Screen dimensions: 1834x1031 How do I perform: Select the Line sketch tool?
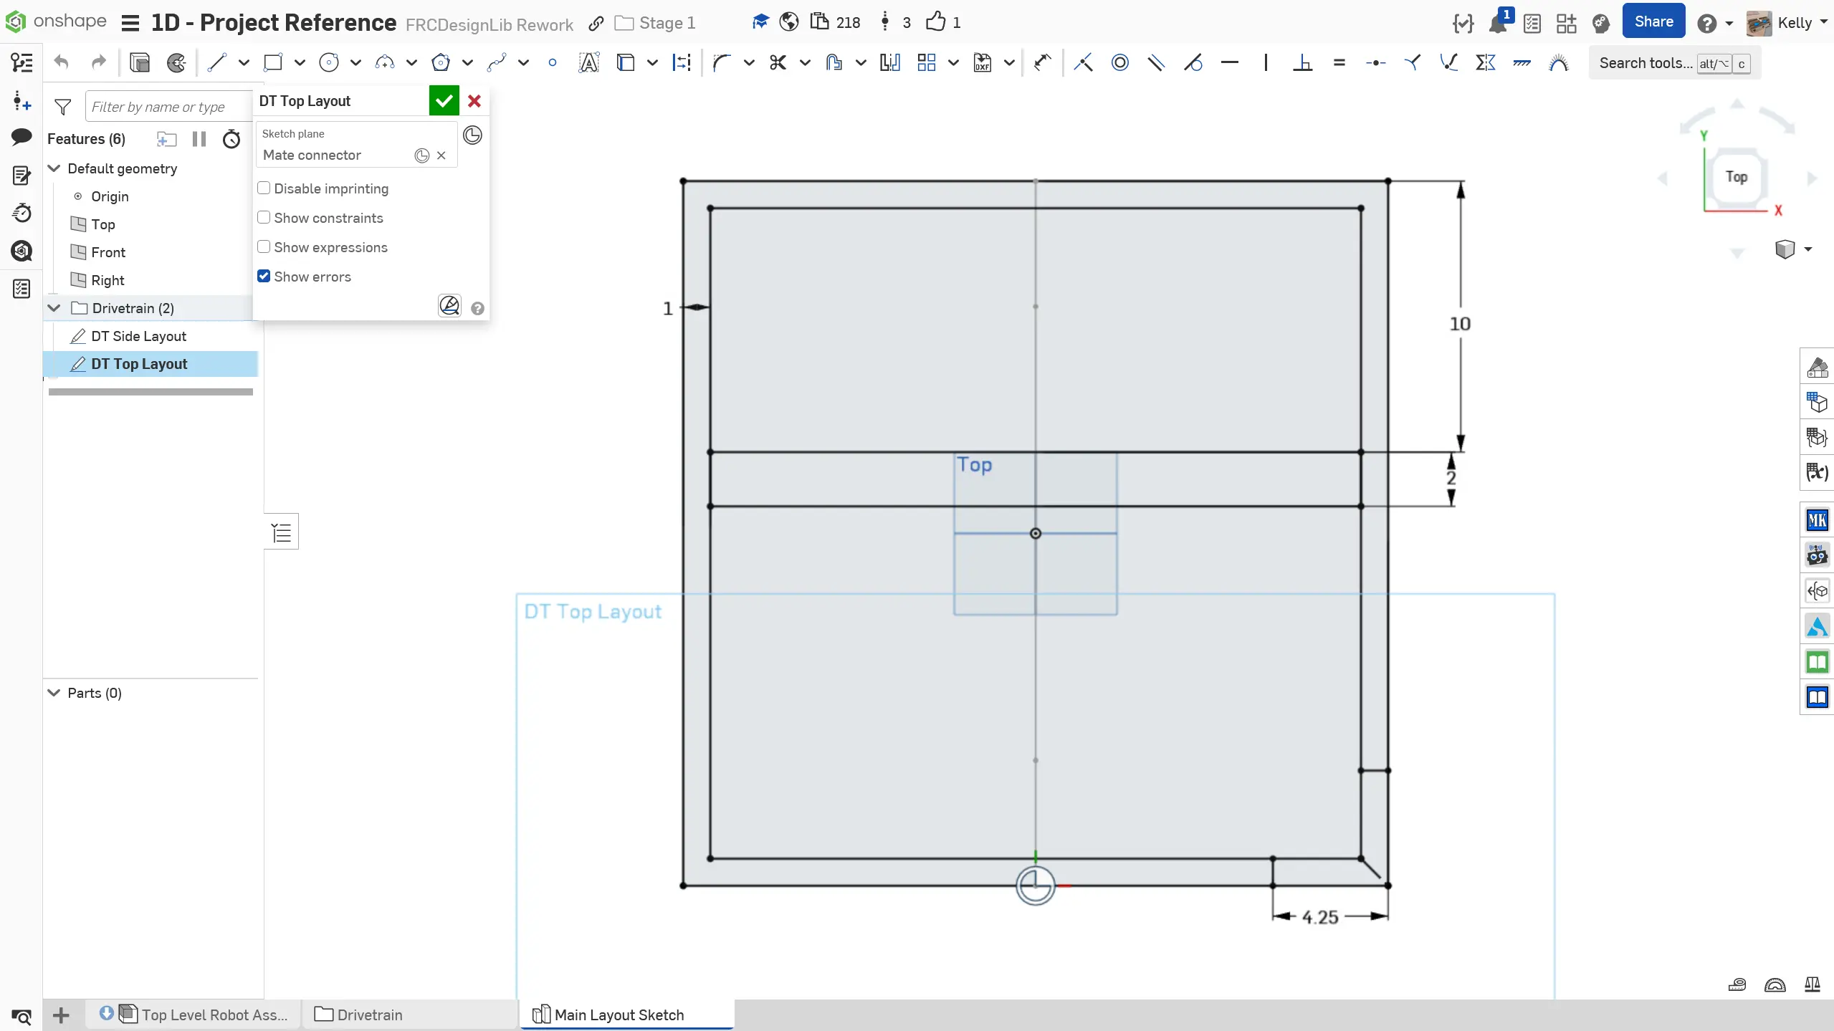(216, 63)
